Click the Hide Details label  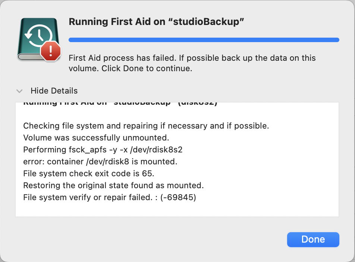pyautogui.click(x=54, y=91)
